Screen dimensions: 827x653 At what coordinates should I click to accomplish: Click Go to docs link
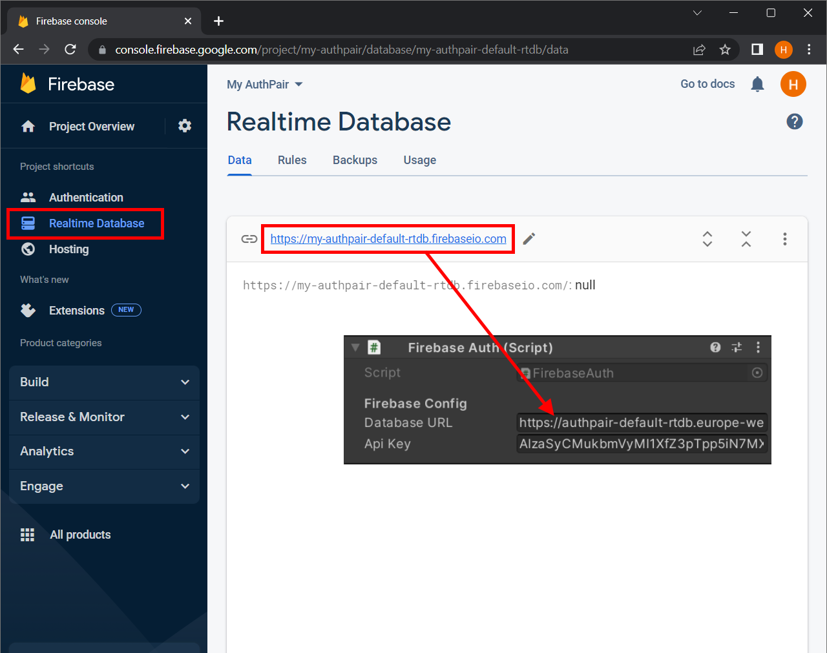pyautogui.click(x=707, y=84)
